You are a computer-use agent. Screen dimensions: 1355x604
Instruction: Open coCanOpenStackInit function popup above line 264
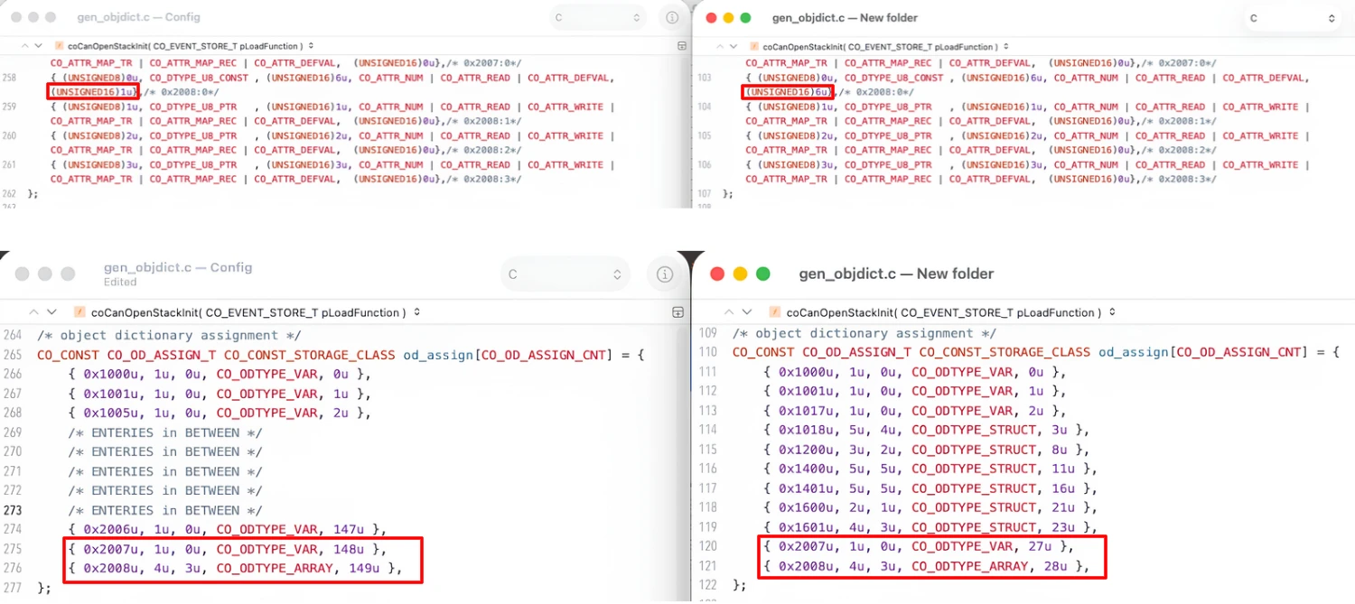click(247, 312)
